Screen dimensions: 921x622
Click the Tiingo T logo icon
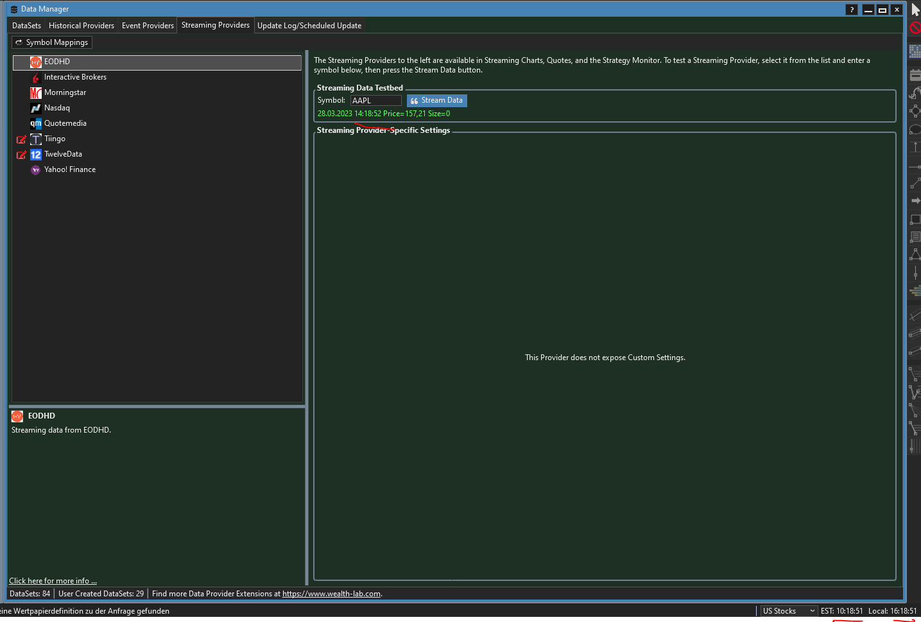coord(36,139)
